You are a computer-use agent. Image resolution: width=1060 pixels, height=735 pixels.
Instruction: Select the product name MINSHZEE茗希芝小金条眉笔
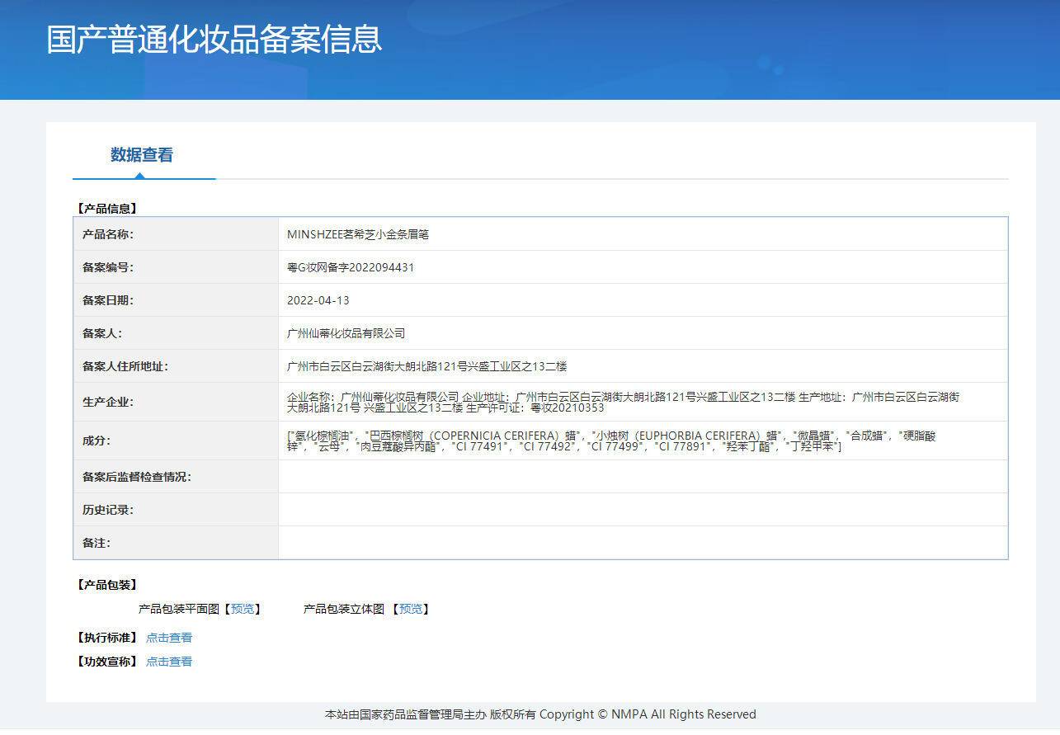click(x=358, y=234)
